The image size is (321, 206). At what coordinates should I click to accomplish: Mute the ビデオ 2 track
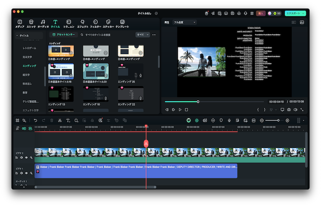[x=21, y=157]
